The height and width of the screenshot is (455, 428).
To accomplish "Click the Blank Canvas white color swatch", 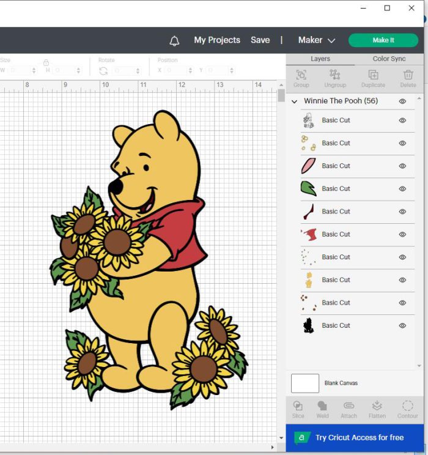I will coord(305,383).
